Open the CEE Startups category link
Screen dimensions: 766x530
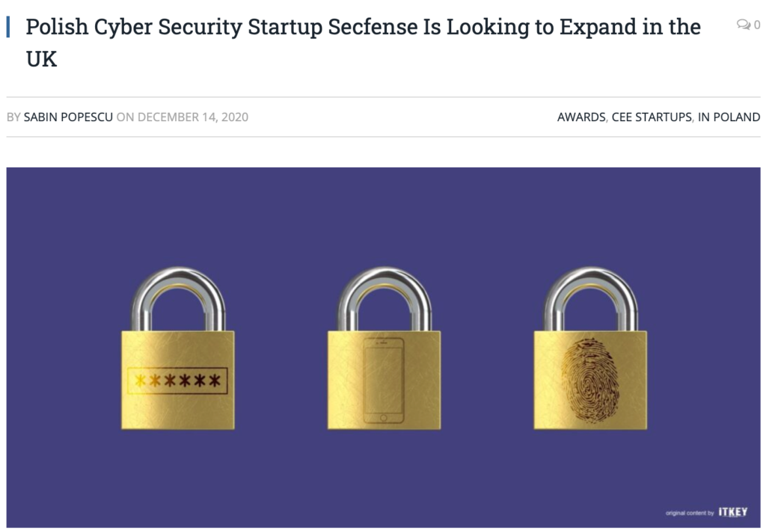click(652, 117)
